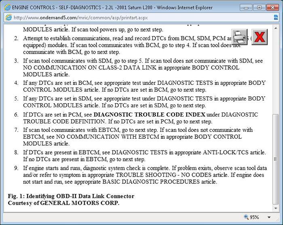Click 'TROUBLE CODE DEFINITION' text in step 6
The image size is (283, 225).
pos(64,121)
